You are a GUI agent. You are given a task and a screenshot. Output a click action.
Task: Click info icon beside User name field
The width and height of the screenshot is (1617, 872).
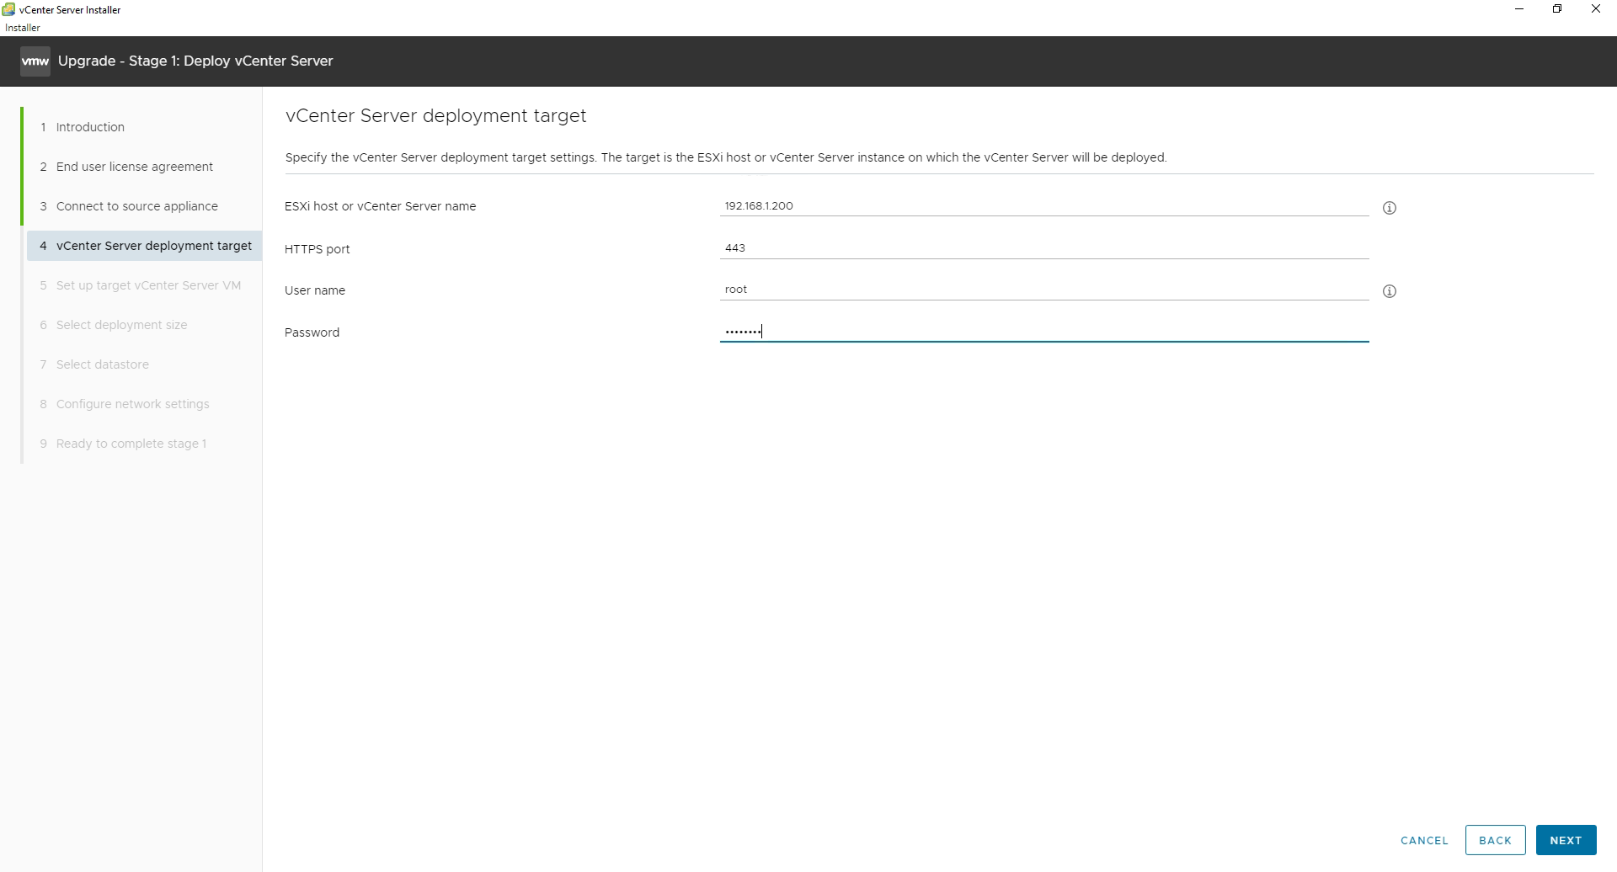1390,291
